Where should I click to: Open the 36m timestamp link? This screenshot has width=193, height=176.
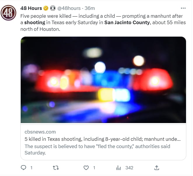90,8
